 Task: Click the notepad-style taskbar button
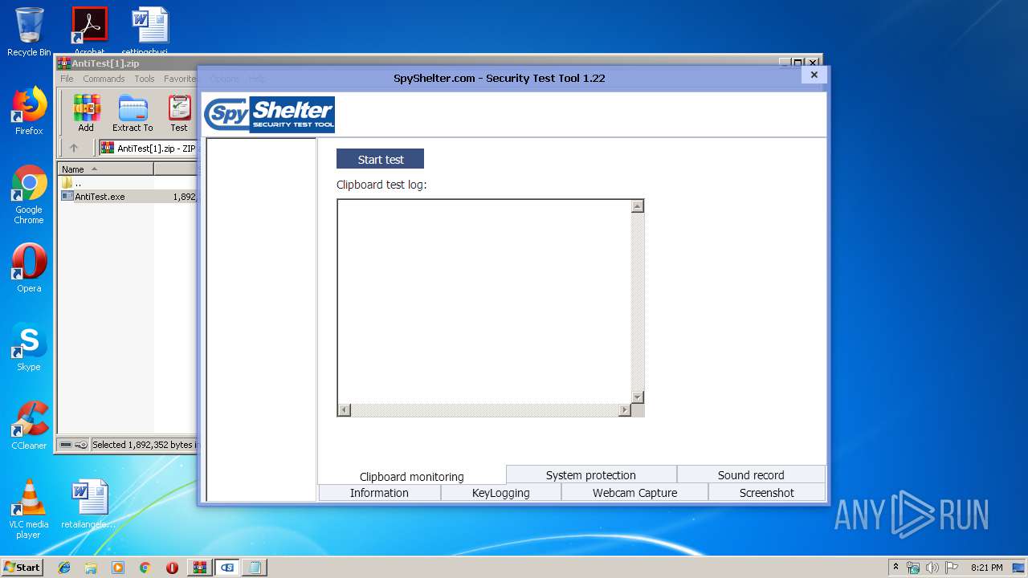click(x=255, y=568)
